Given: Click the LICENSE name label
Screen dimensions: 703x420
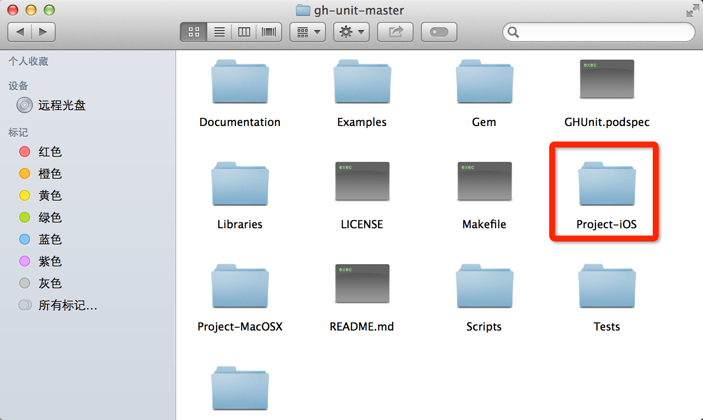Looking at the screenshot, I should (x=362, y=224).
